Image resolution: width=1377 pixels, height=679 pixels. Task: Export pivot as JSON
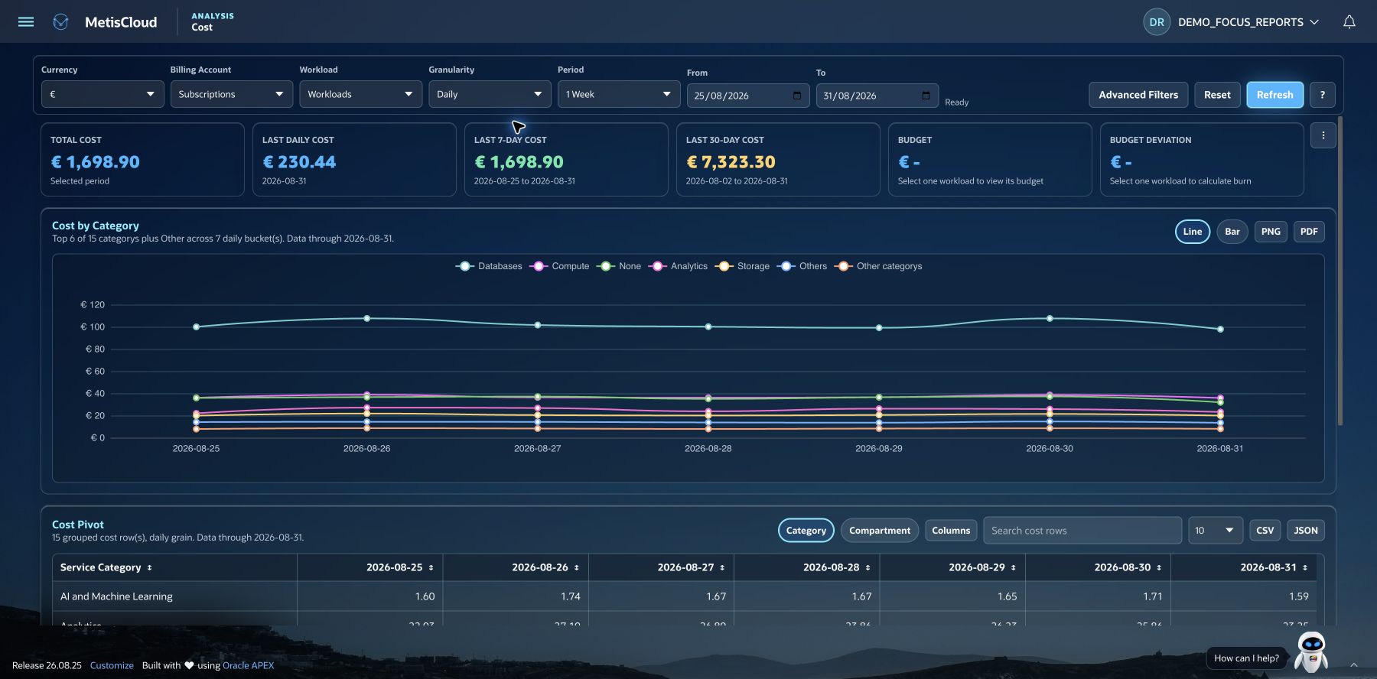pyautogui.click(x=1306, y=531)
